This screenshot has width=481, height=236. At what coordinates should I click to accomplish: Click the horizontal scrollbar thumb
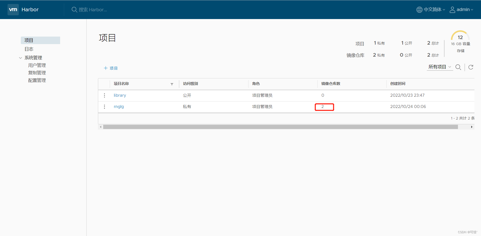point(281,127)
